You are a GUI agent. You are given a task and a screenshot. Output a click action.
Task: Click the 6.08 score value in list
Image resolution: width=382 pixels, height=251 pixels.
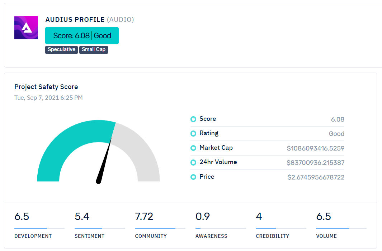[338, 119]
